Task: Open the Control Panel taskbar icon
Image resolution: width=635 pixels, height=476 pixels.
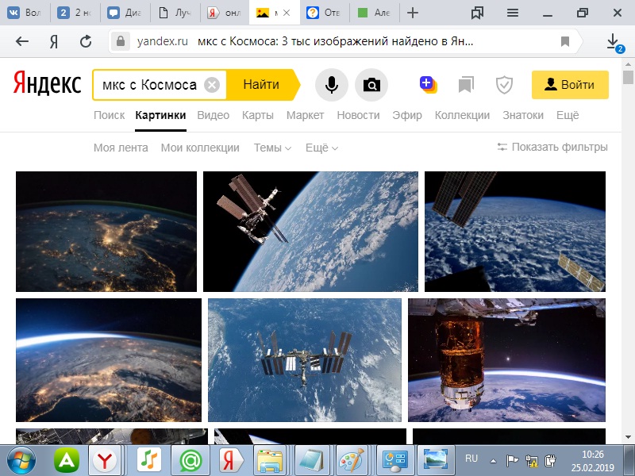Action: click(x=394, y=461)
